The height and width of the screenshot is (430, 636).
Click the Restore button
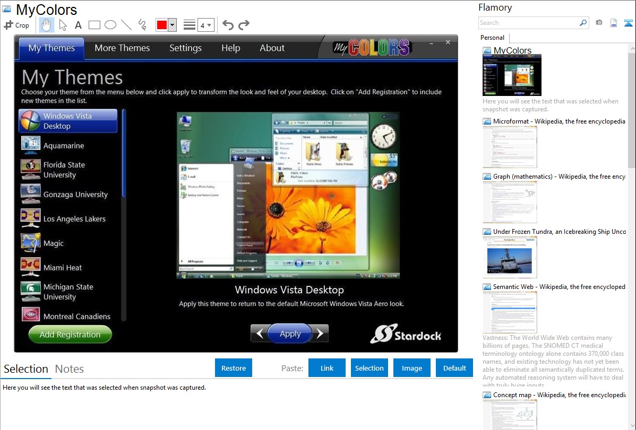click(x=234, y=368)
